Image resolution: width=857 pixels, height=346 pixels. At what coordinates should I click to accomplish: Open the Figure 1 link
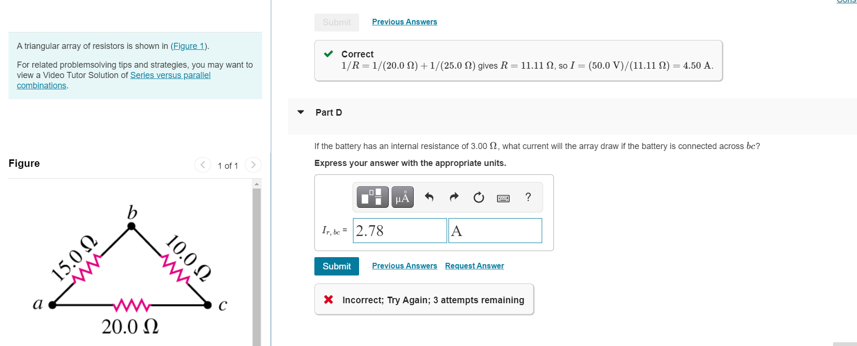(x=189, y=46)
